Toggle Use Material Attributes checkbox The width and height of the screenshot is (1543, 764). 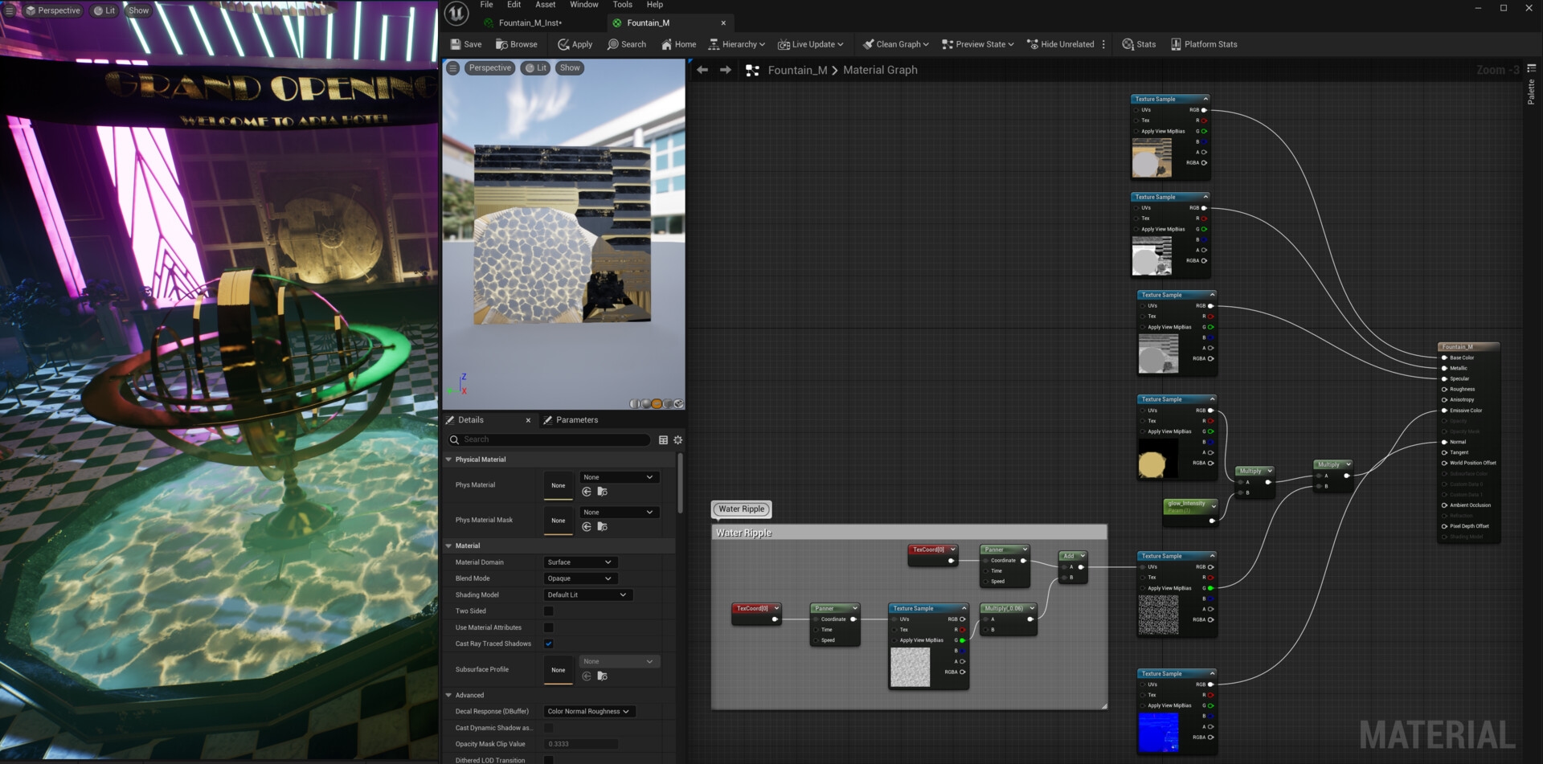point(549,627)
